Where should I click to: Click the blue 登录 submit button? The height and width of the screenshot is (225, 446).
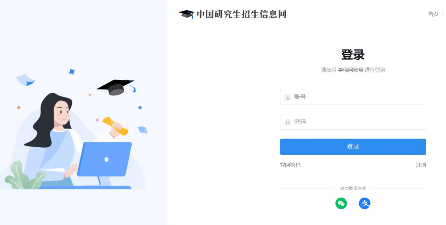pos(353,147)
